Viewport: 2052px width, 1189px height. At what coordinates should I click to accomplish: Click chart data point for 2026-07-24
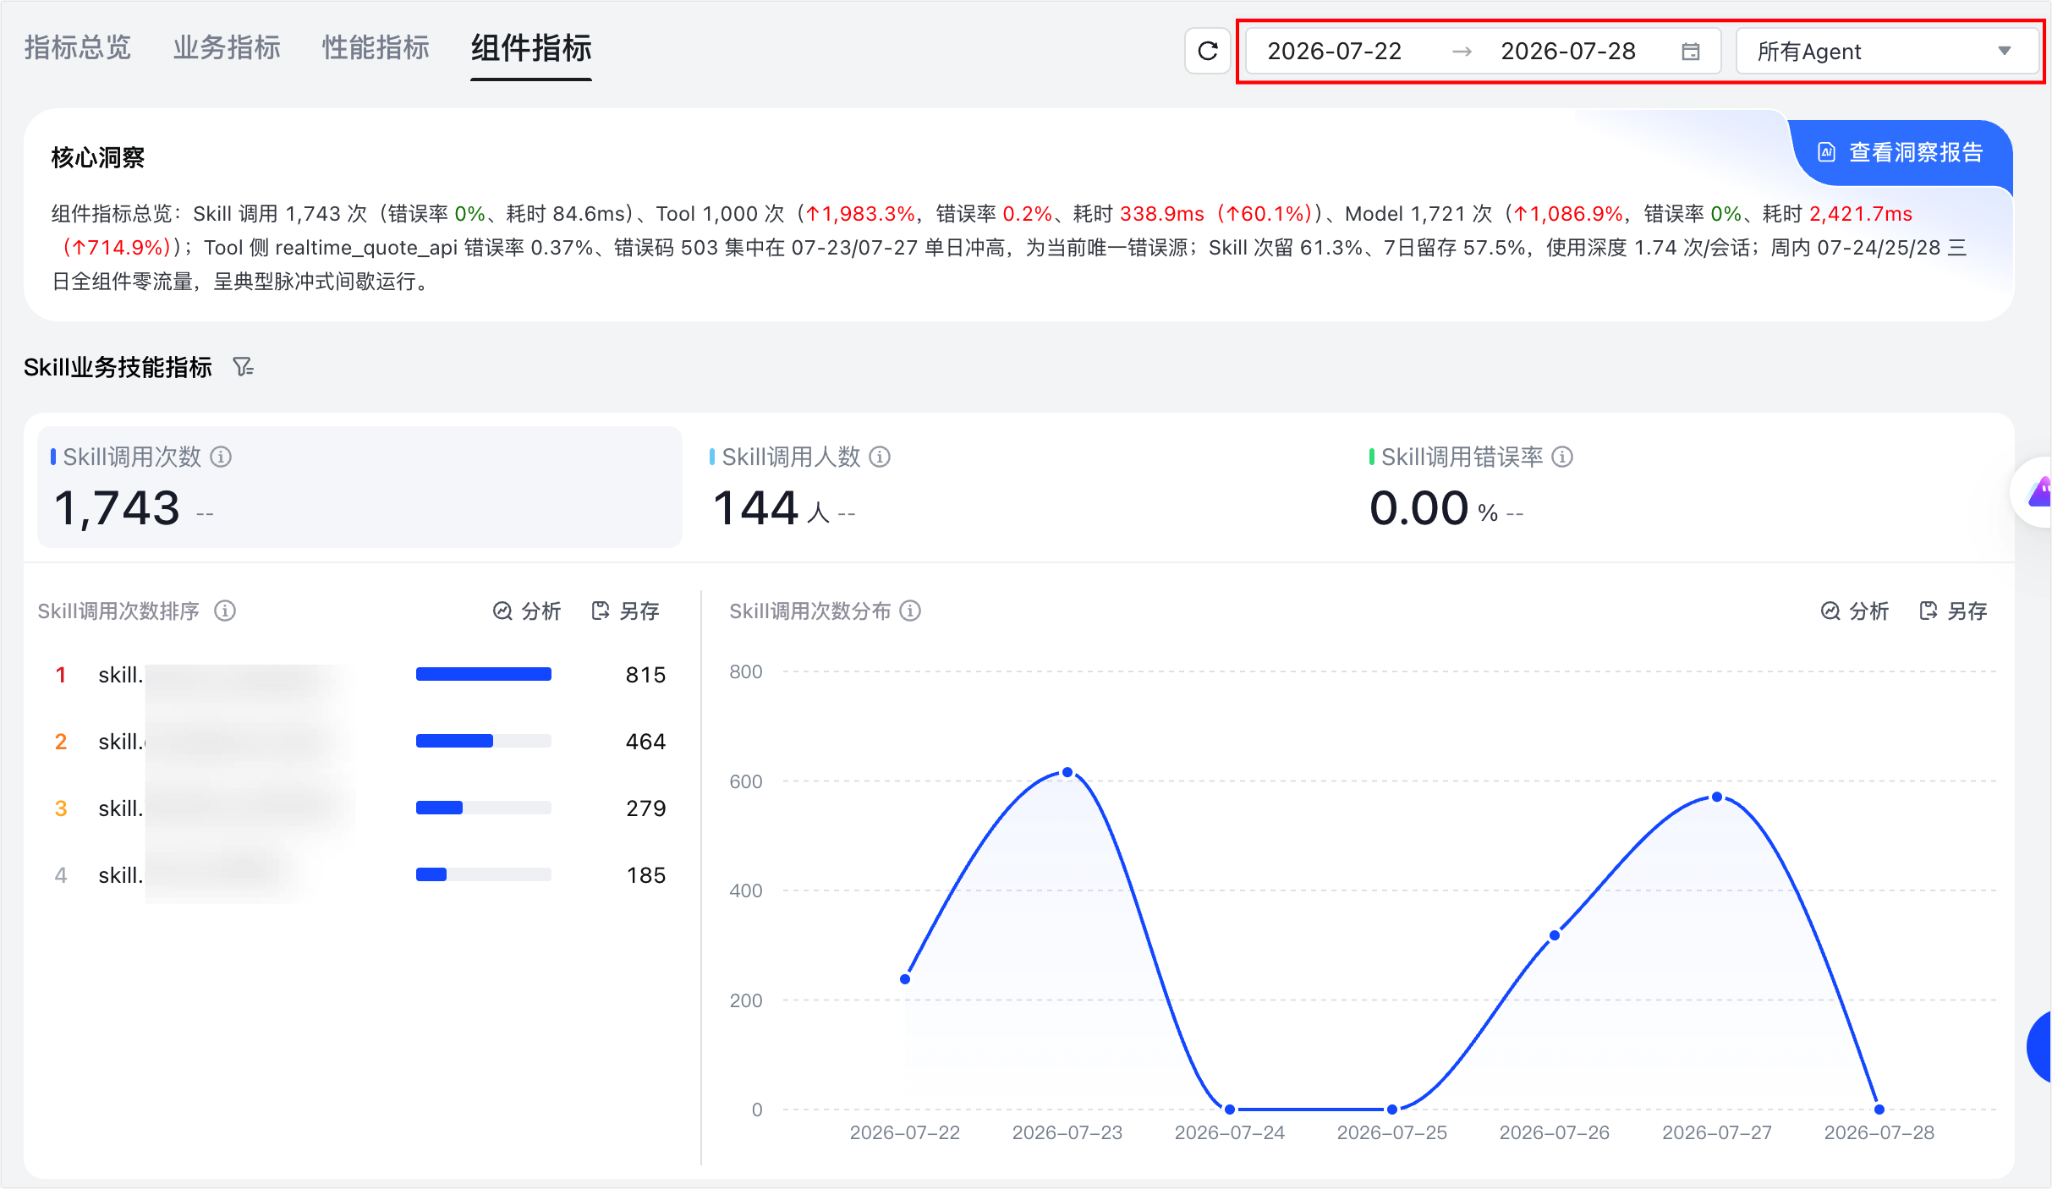tap(1230, 1110)
